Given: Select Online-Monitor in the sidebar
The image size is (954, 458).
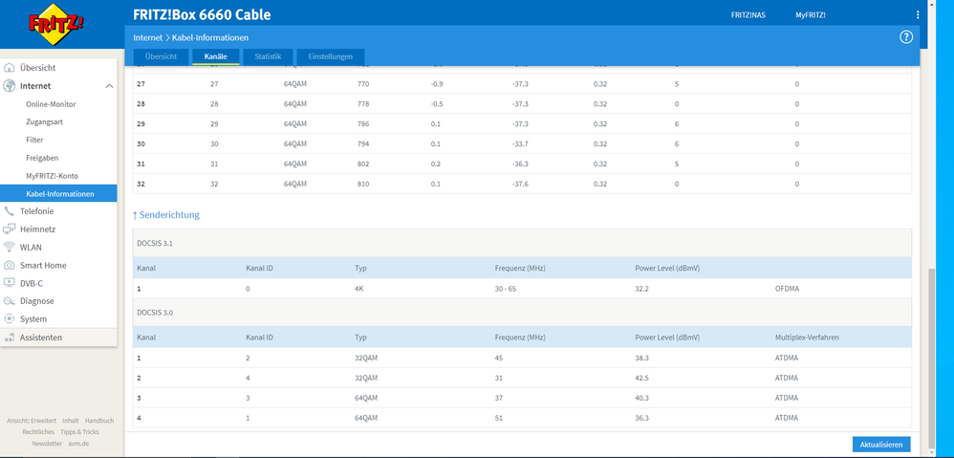Looking at the screenshot, I should pyautogui.click(x=51, y=104).
